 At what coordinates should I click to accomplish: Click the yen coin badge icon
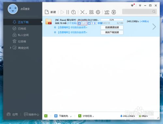click(x=114, y=12)
